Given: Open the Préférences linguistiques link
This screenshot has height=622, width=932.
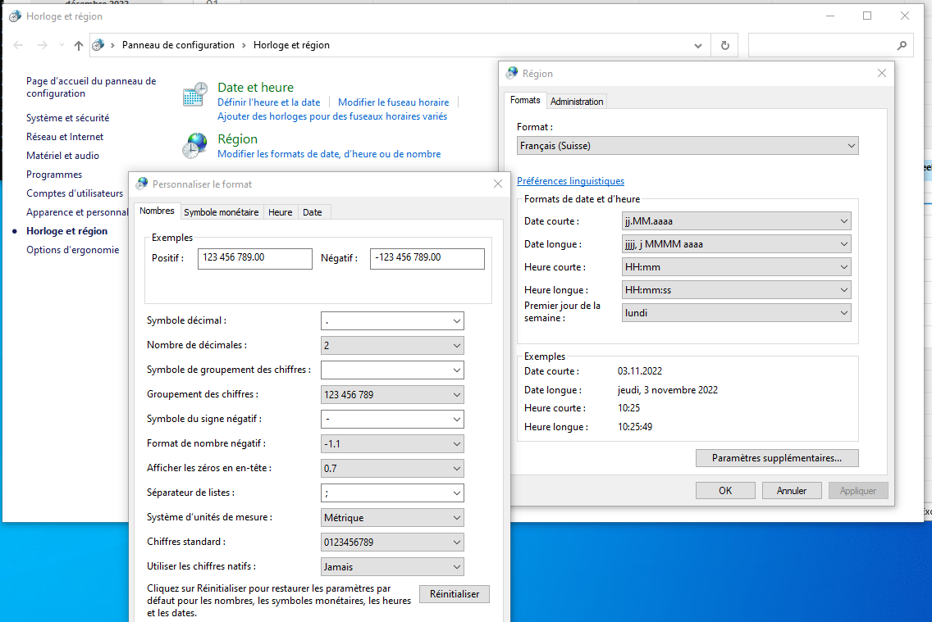Looking at the screenshot, I should coord(570,181).
